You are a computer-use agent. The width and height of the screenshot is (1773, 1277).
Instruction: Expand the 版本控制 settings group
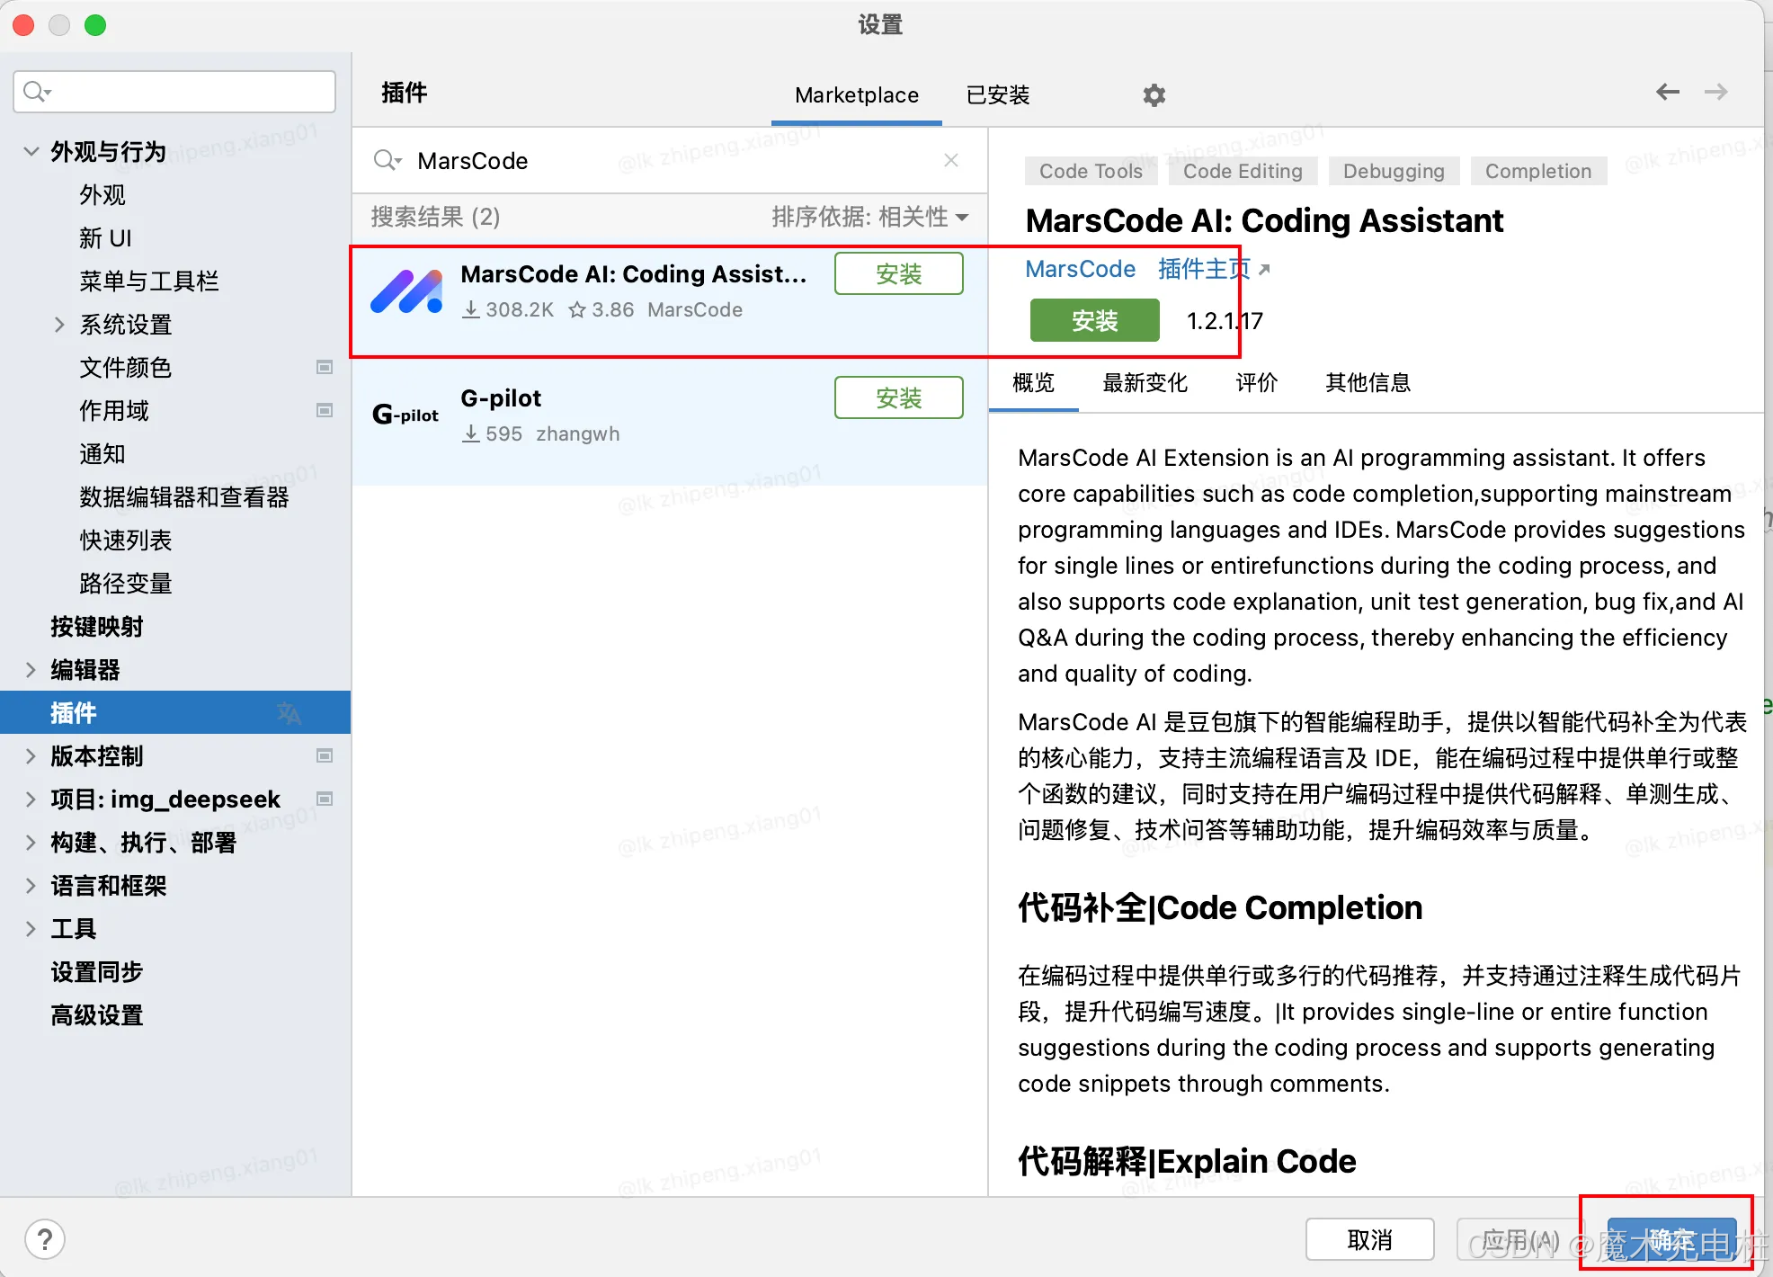click(31, 756)
